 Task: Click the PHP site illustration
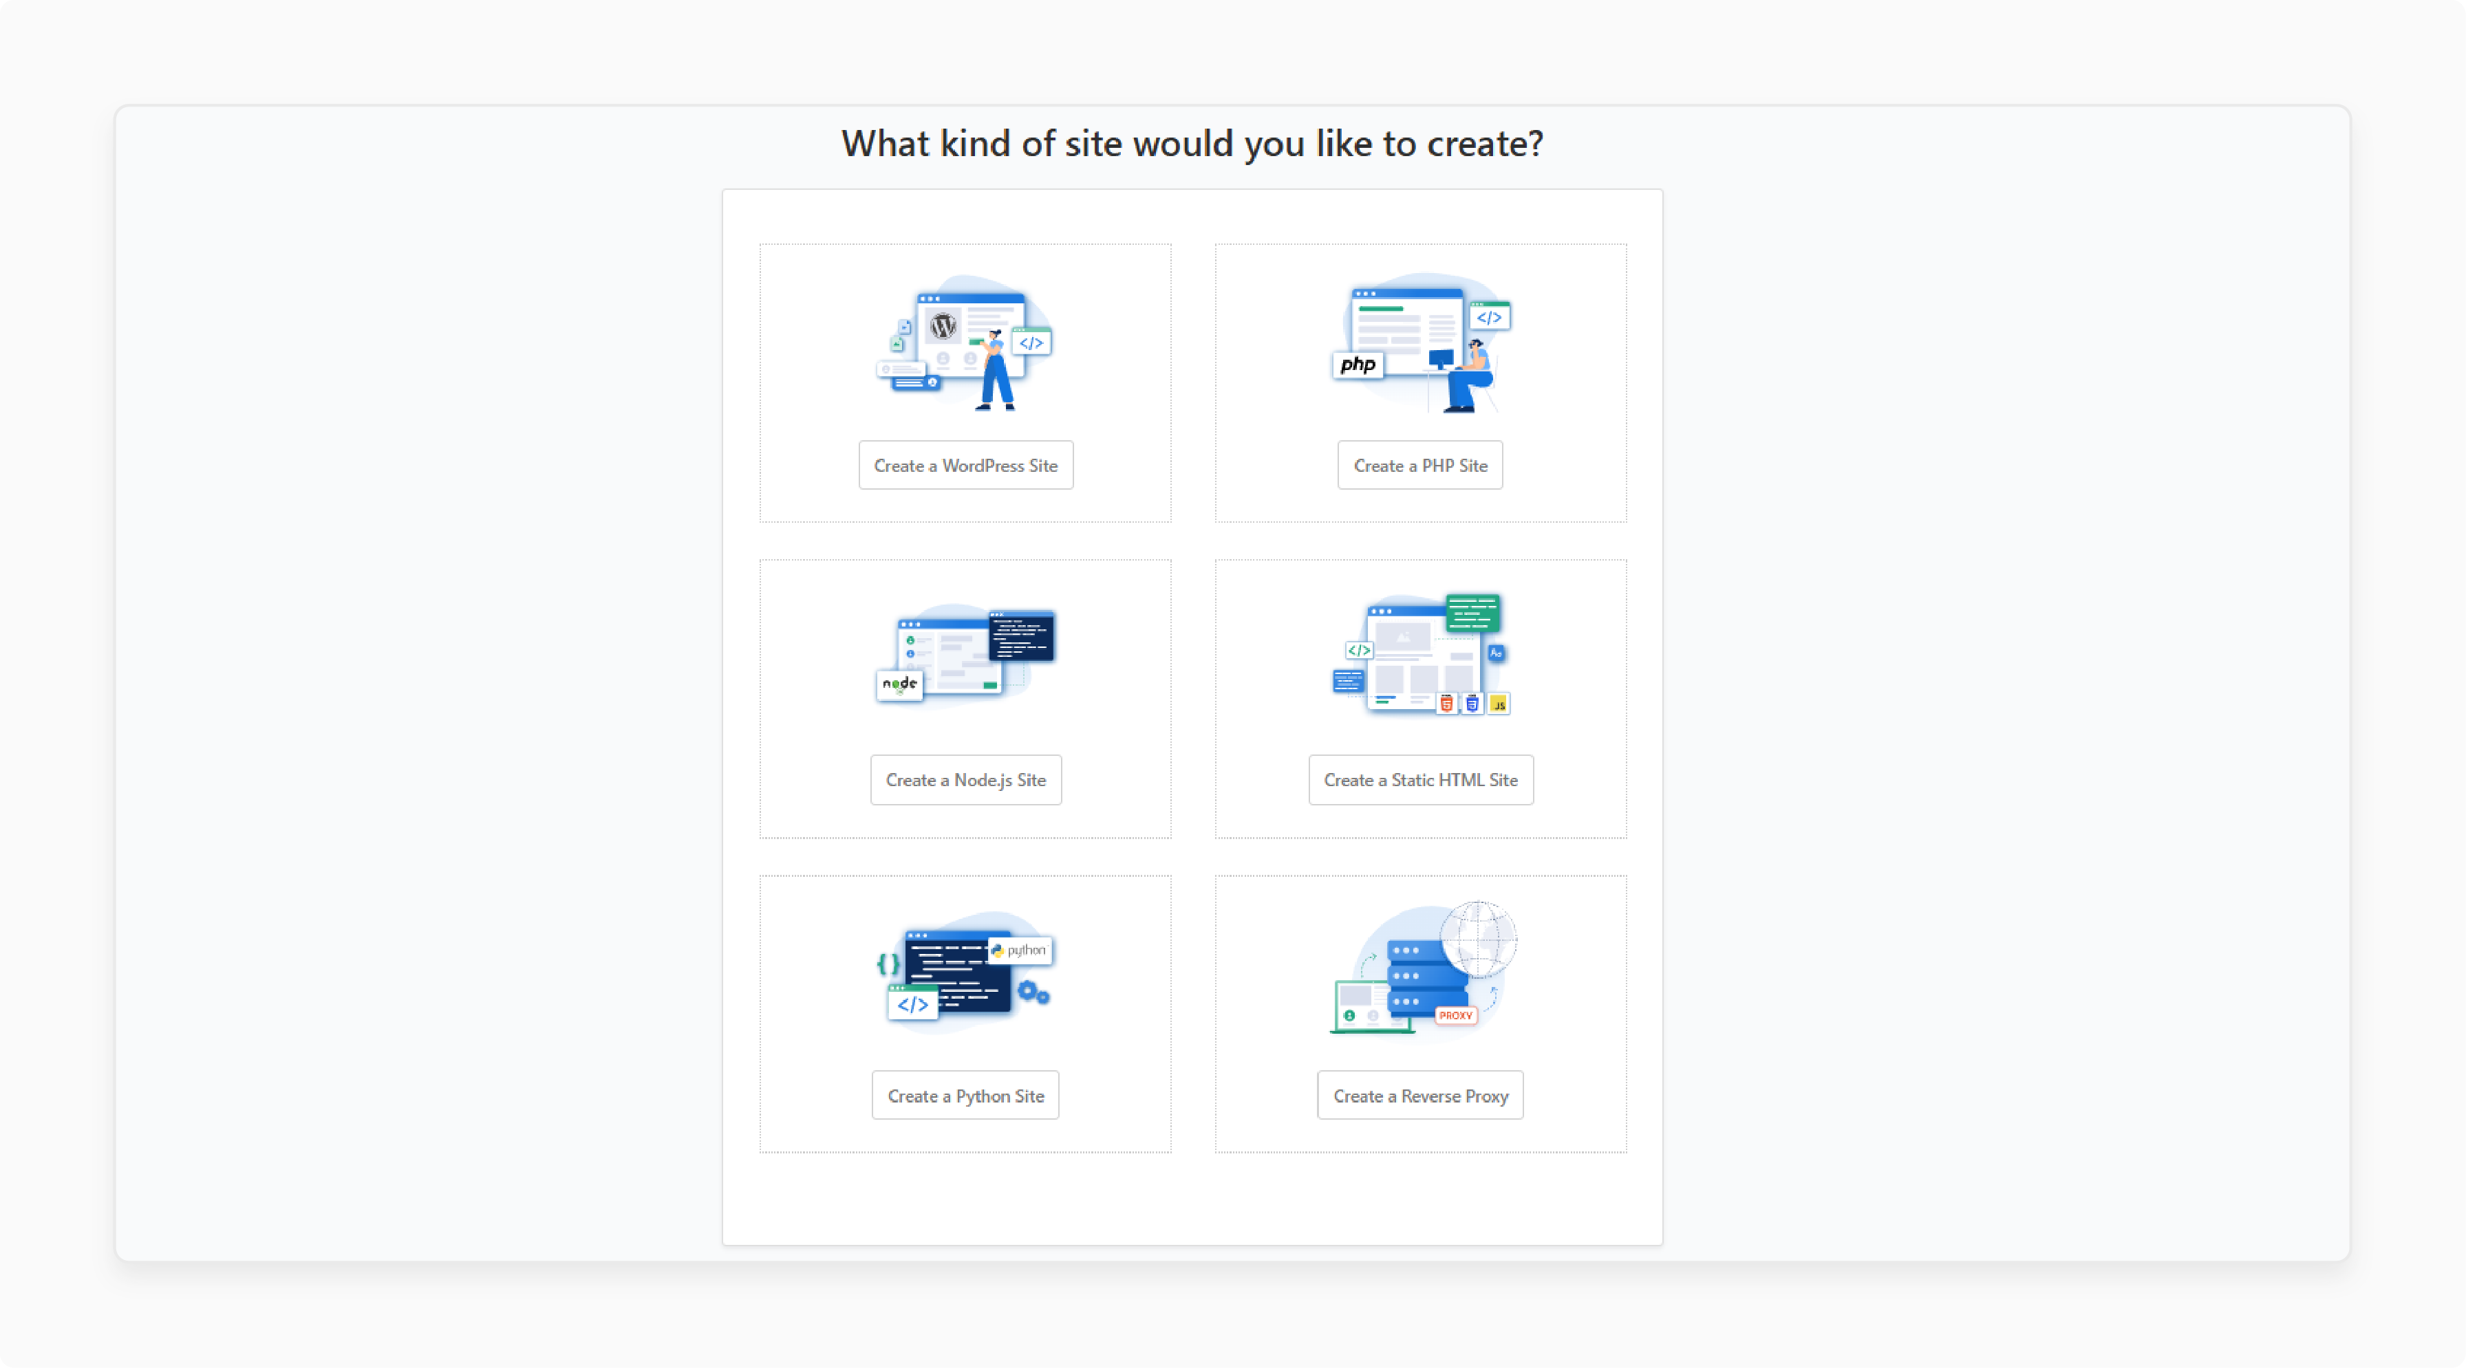[1421, 343]
